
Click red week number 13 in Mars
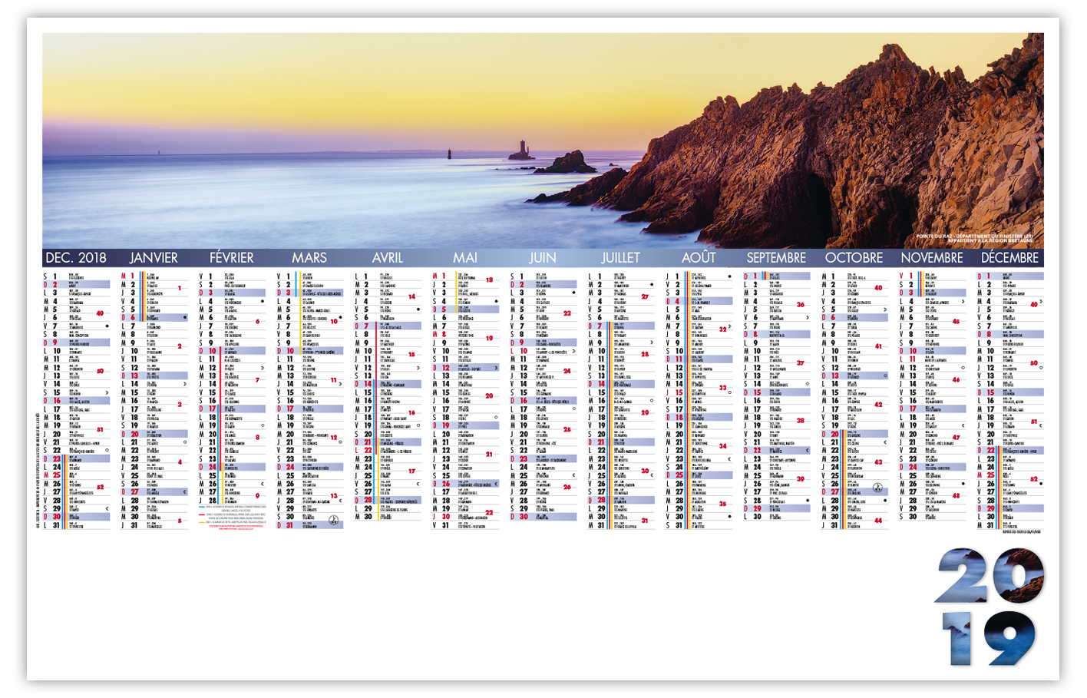tap(334, 496)
